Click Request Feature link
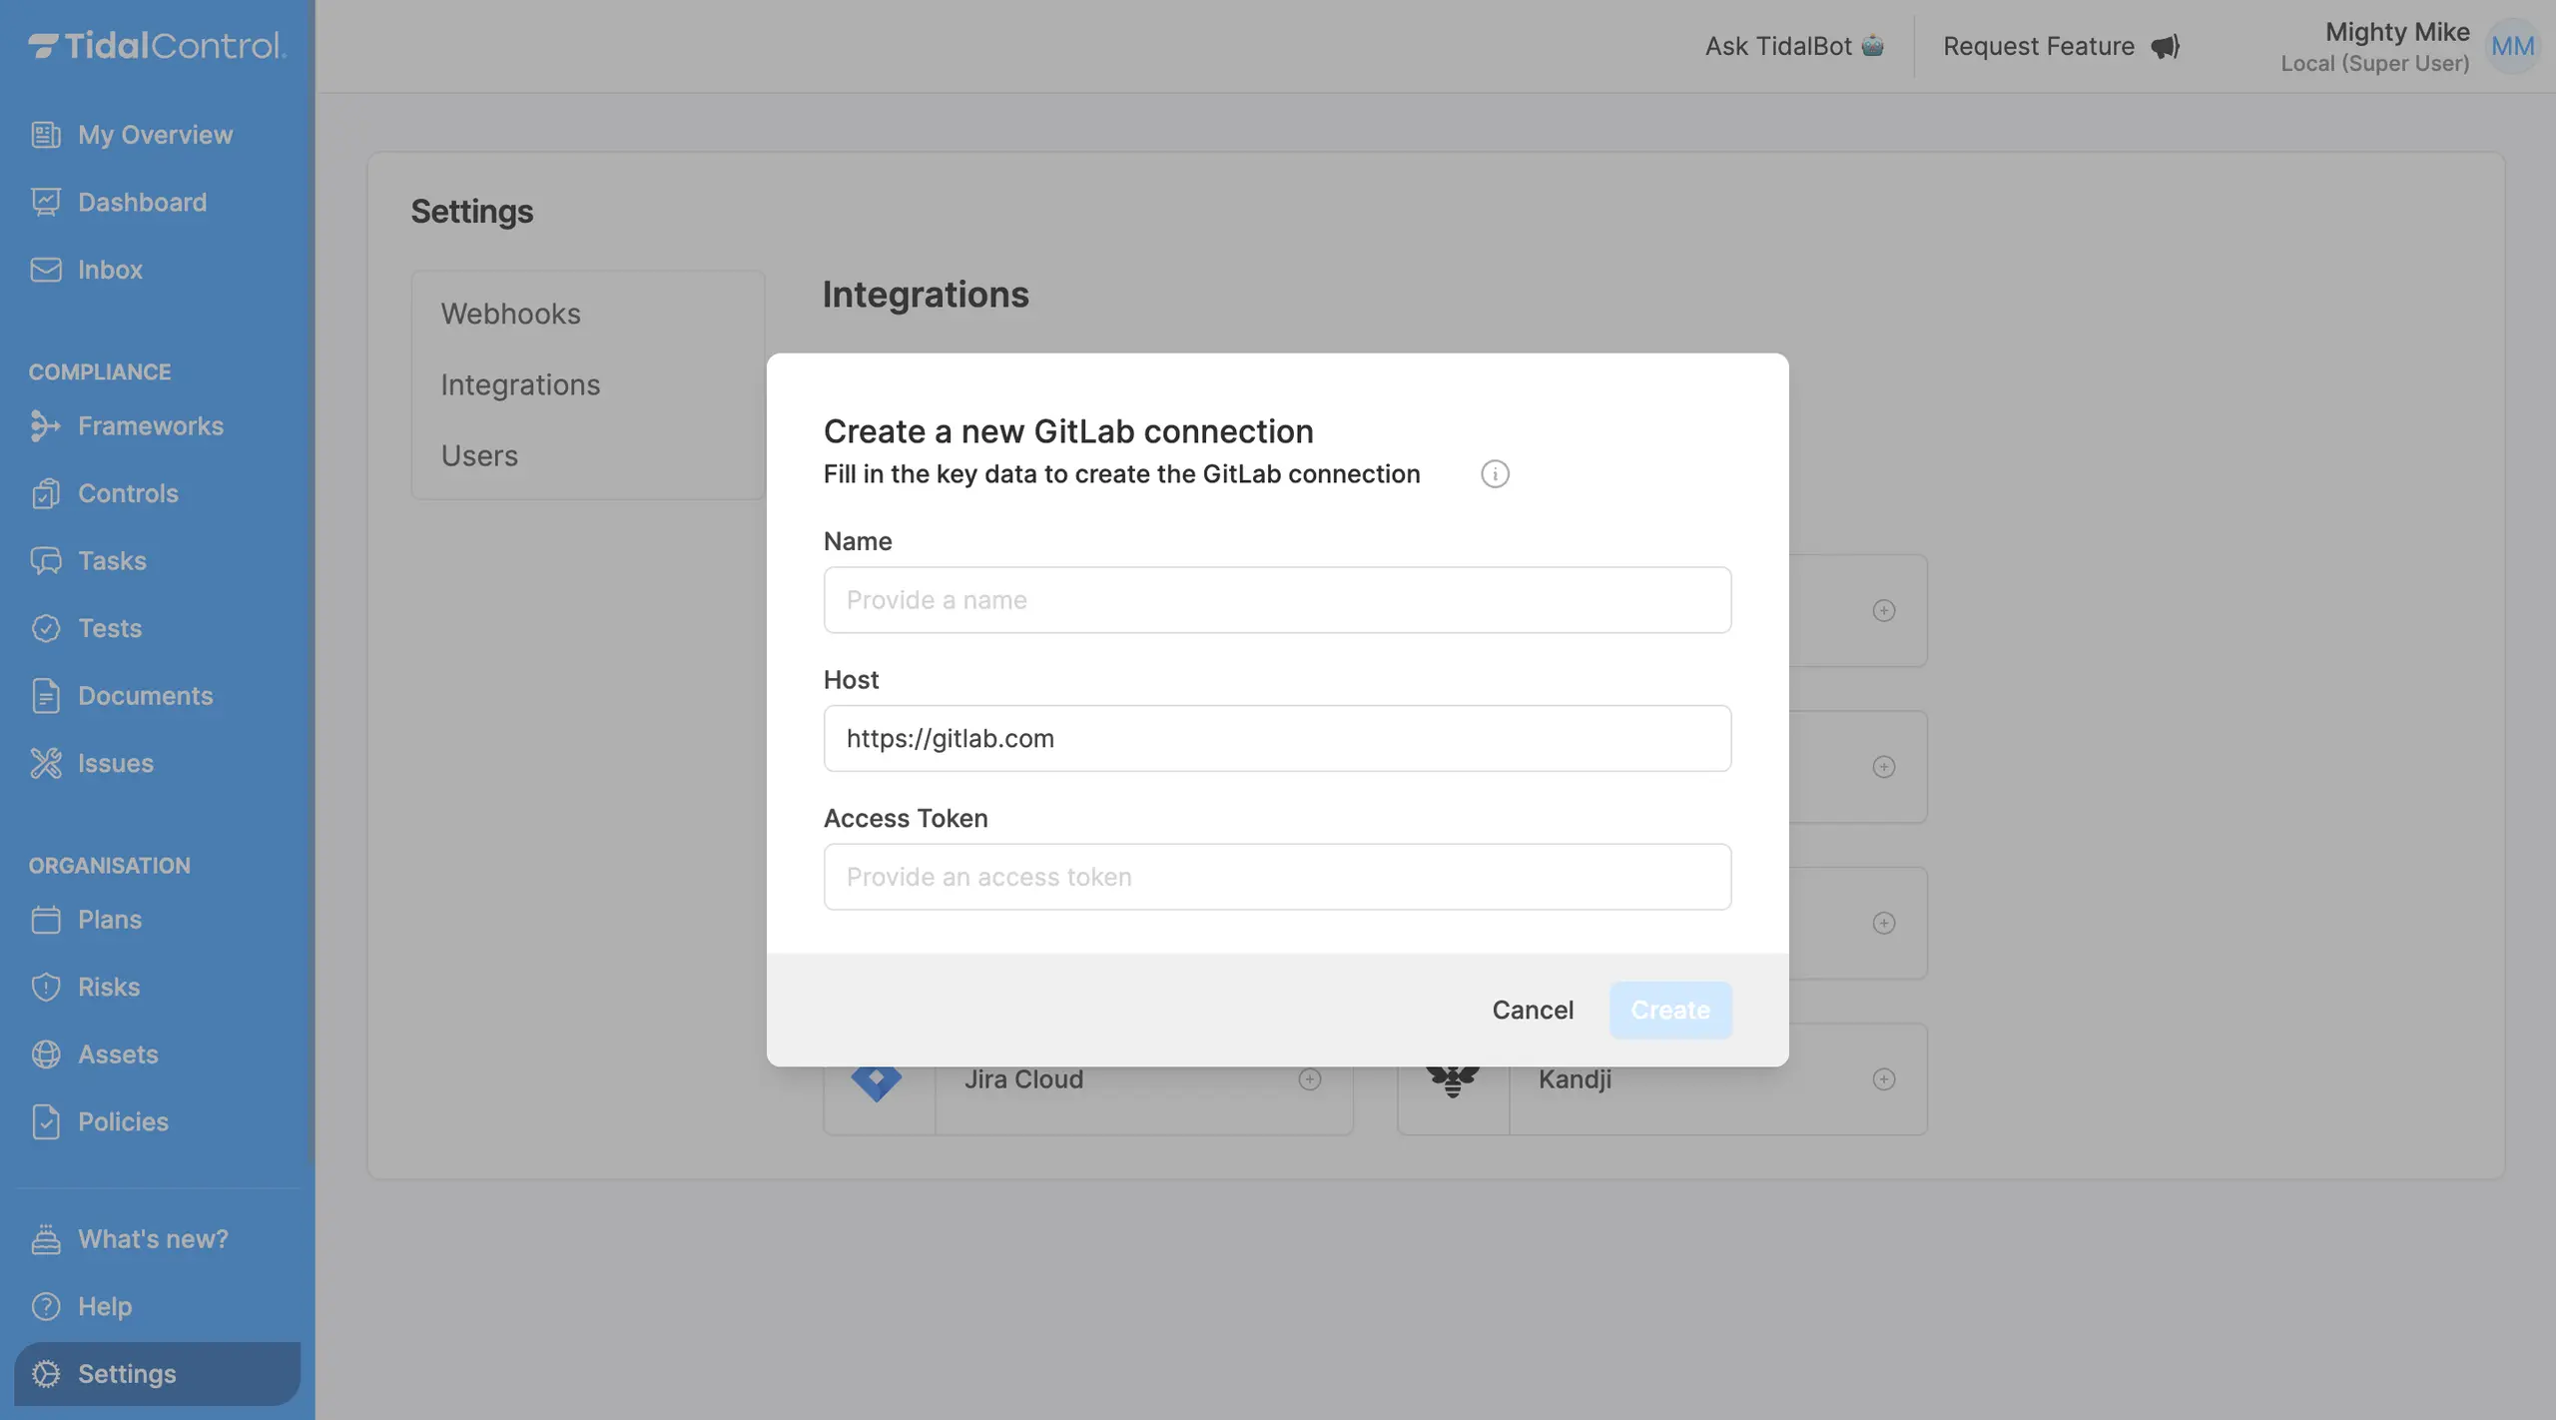2556x1420 pixels. click(2061, 46)
